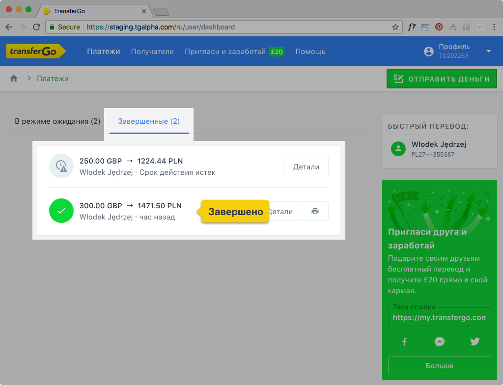Switch to В режиме ожидания tab
Screen dimensions: 503x385
coord(57,121)
